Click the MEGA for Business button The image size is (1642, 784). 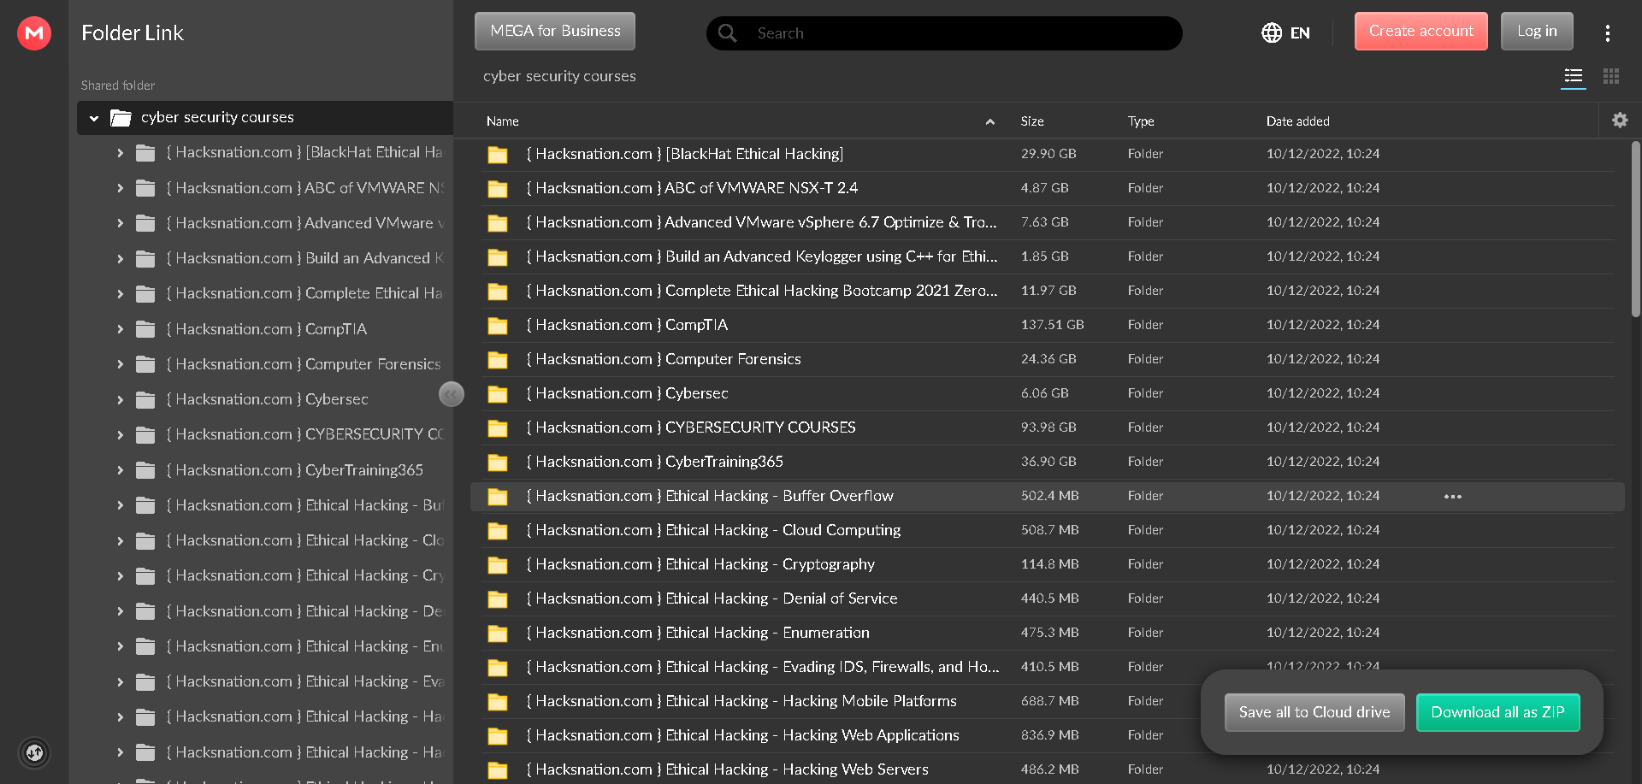tap(555, 31)
